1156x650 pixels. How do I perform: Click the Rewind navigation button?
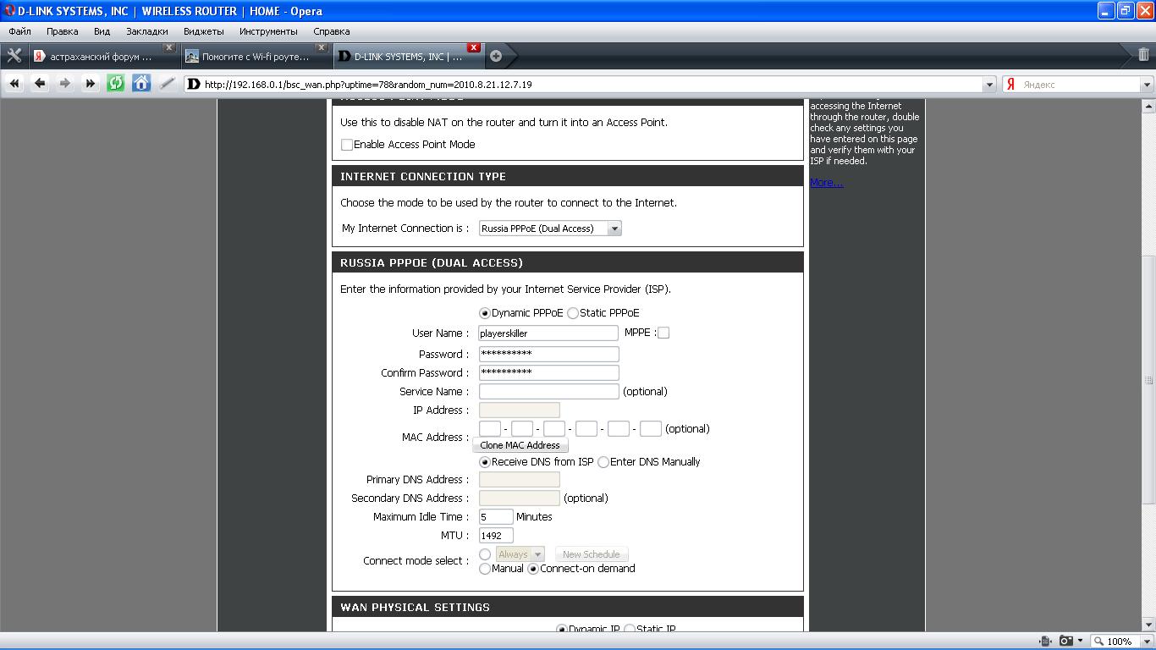pyautogui.click(x=14, y=83)
